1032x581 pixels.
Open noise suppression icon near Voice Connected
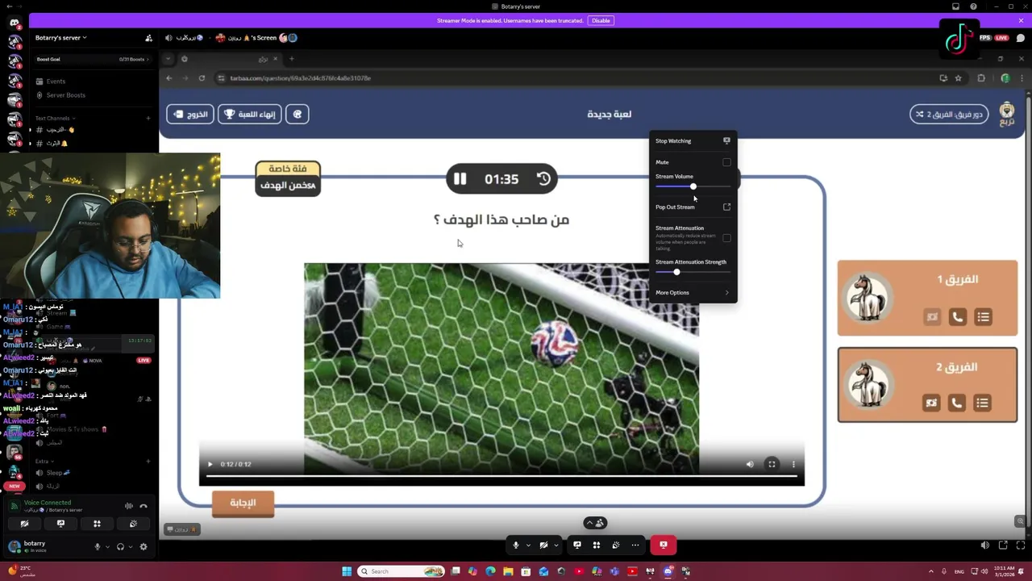coord(128,506)
